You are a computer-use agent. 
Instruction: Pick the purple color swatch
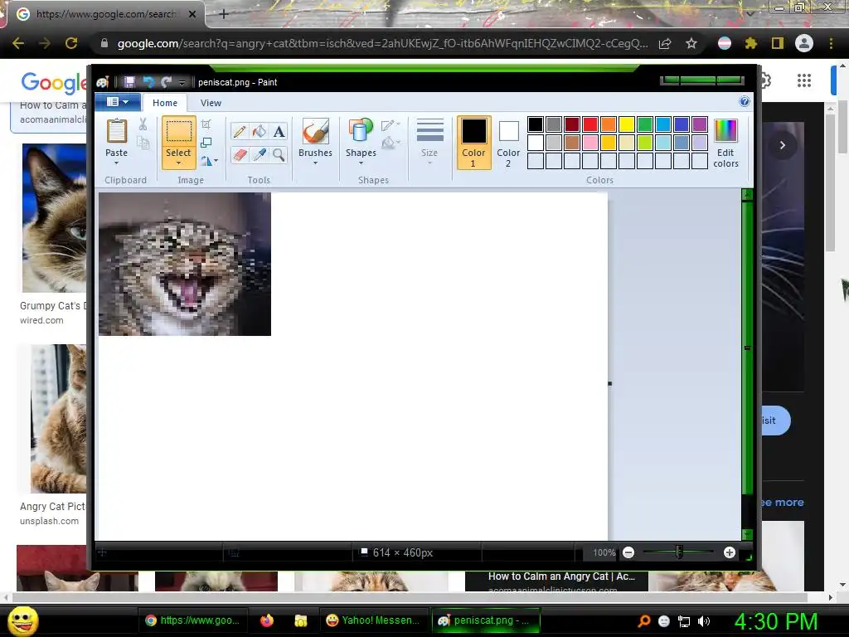700,124
